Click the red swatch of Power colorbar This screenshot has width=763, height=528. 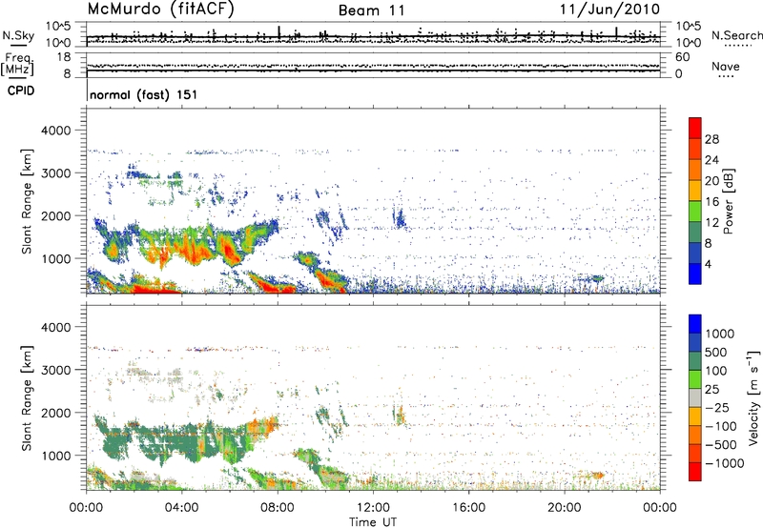[x=695, y=129]
